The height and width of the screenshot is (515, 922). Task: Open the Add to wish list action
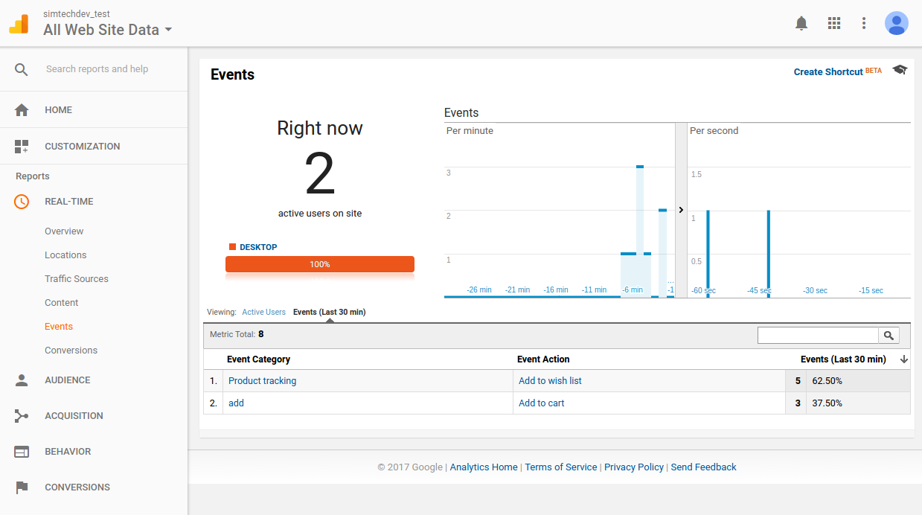[550, 381]
